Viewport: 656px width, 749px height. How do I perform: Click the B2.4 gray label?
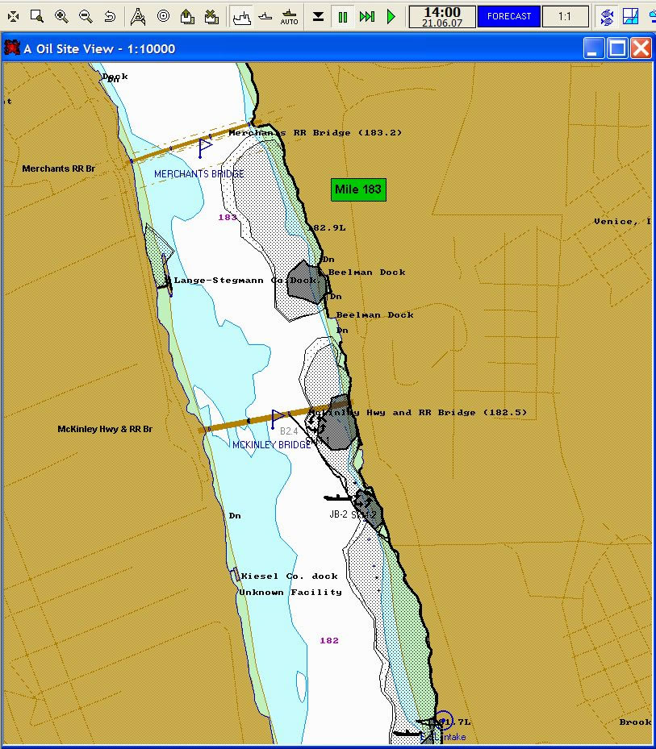(x=289, y=431)
